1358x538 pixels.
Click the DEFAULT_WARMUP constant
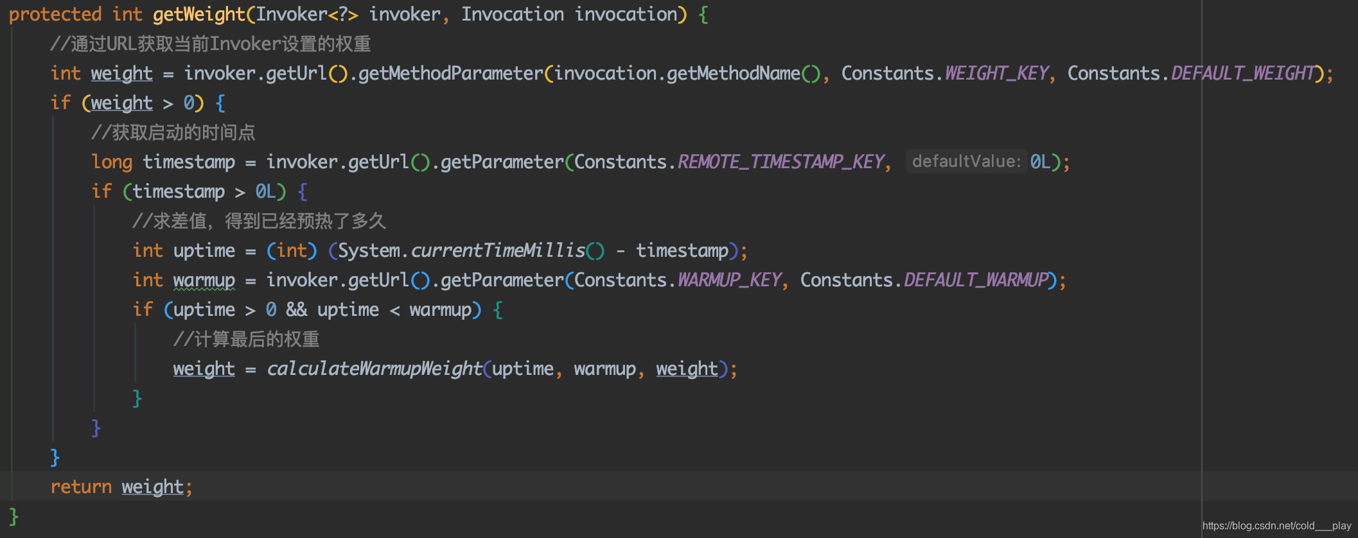coord(976,280)
